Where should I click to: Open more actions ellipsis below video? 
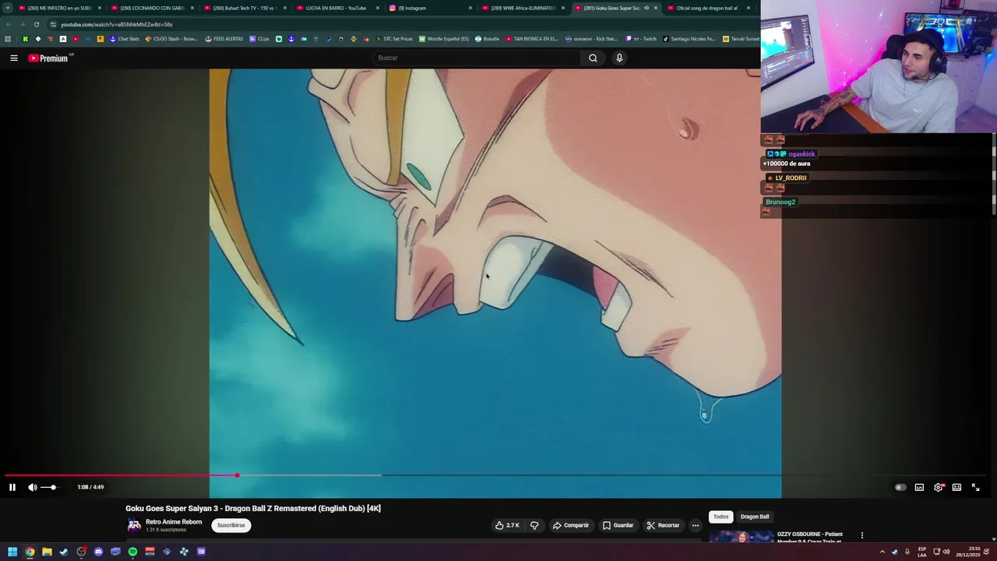pos(696,525)
